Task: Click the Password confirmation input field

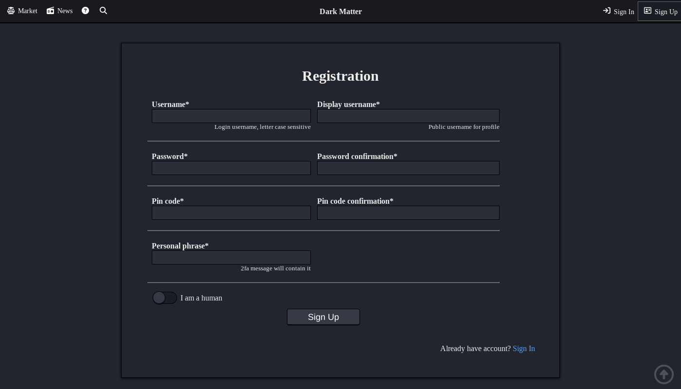Action: click(x=408, y=168)
